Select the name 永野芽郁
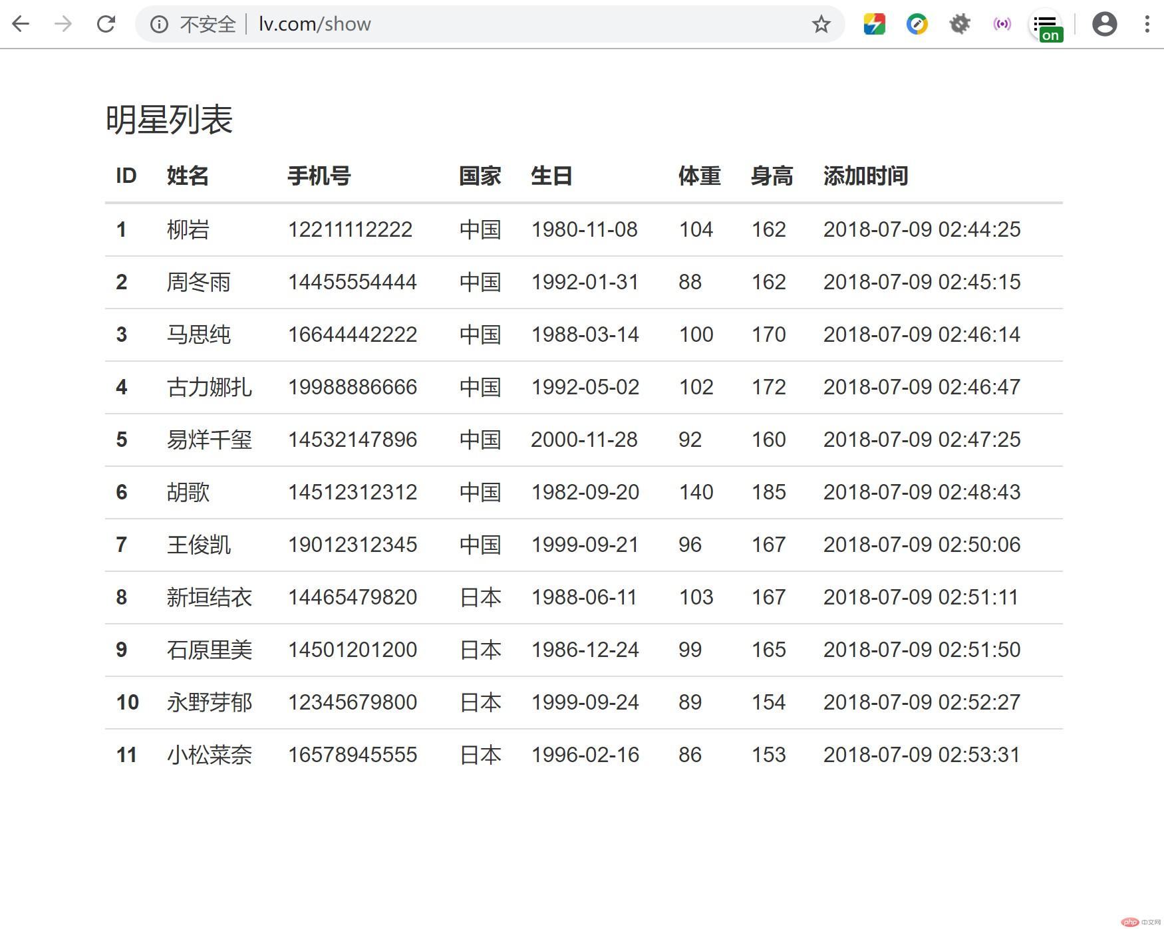The width and height of the screenshot is (1164, 929). [209, 702]
